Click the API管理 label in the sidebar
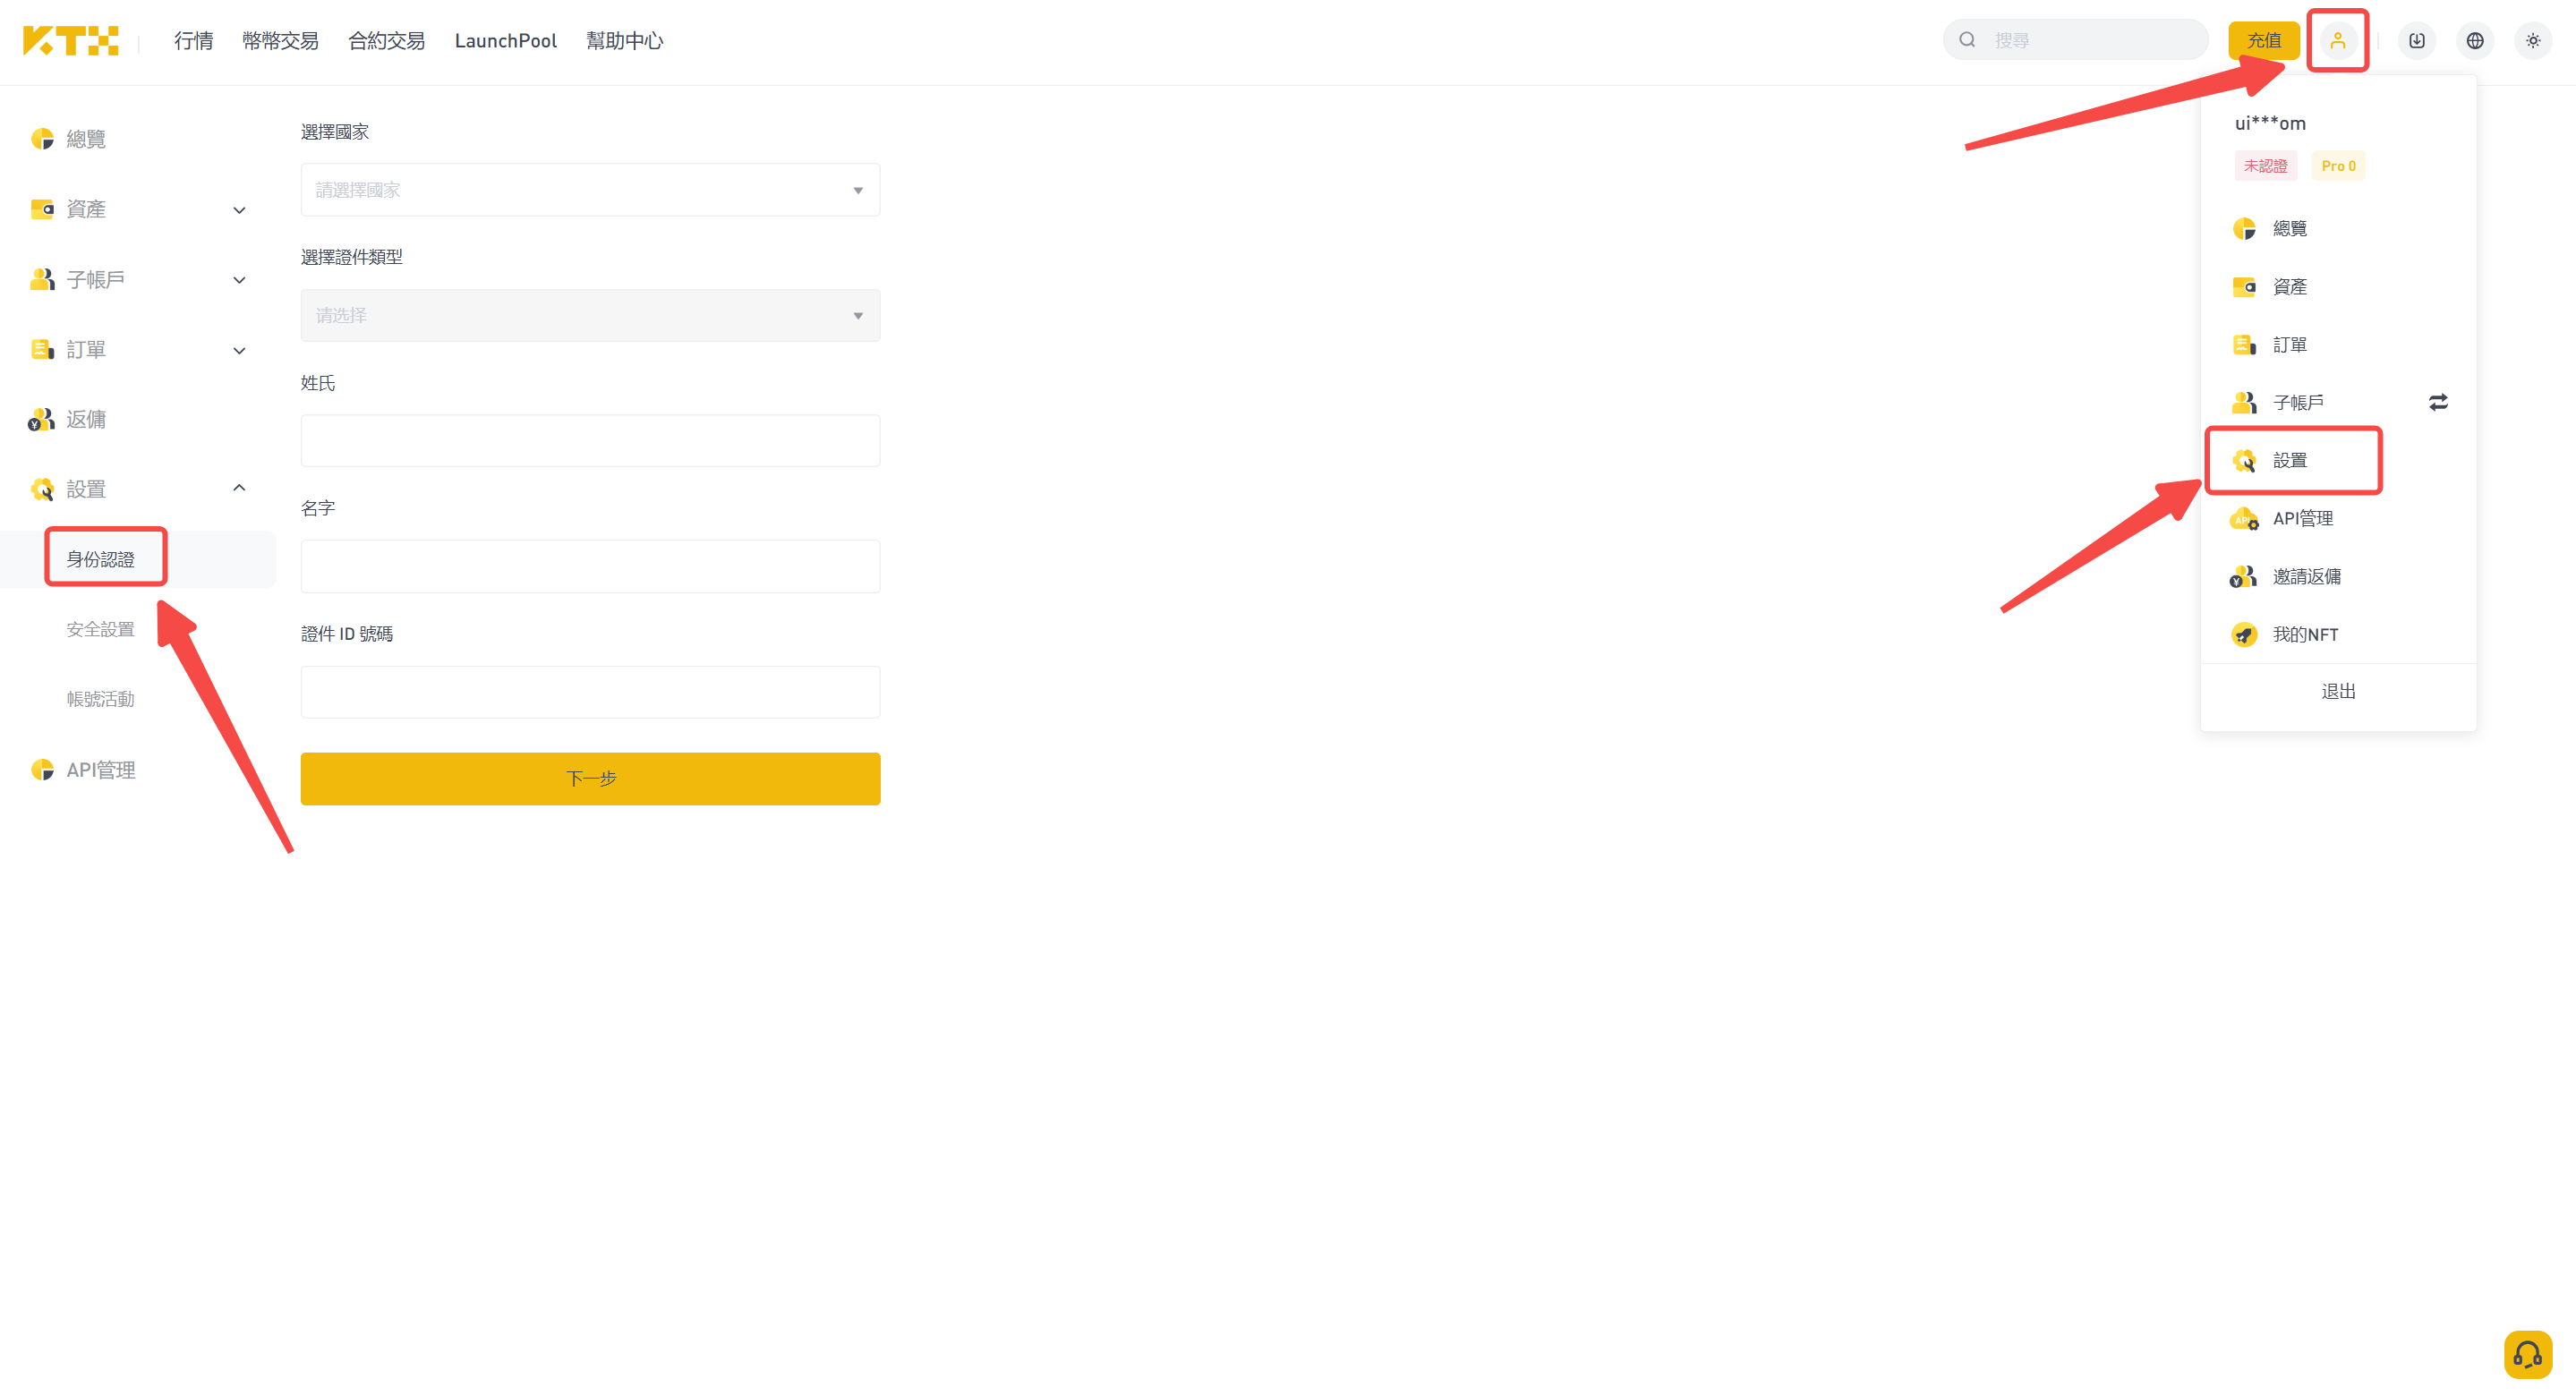The image size is (2576, 1396). [100, 769]
